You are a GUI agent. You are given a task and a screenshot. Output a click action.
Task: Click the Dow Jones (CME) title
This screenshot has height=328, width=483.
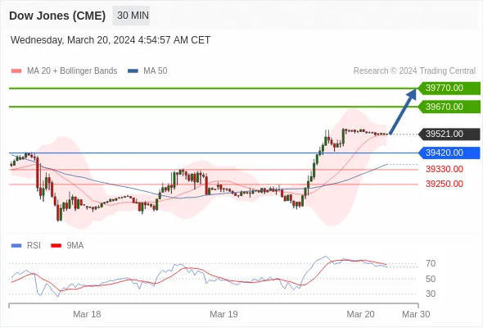[57, 16]
